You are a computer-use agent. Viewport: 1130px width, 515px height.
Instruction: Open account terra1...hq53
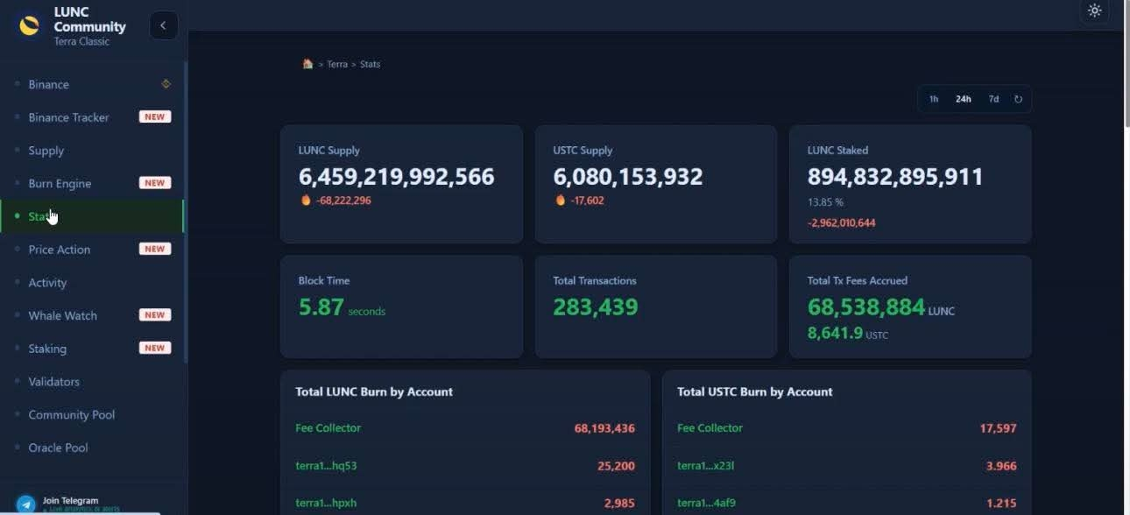click(x=326, y=466)
